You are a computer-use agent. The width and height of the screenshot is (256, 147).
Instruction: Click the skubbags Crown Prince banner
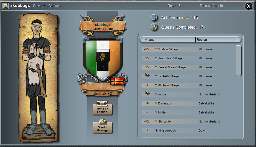(x=103, y=27)
